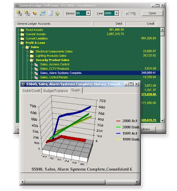The image size is (177, 191).
Task: Expand the Electrical Components Sales row
Action: point(54,51)
